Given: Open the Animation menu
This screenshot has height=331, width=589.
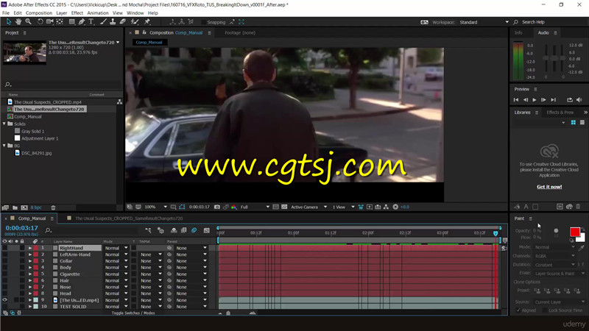Looking at the screenshot, I should tap(98, 13).
